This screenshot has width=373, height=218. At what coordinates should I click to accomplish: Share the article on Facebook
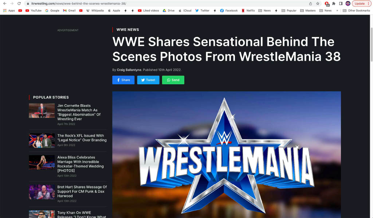[x=123, y=80]
